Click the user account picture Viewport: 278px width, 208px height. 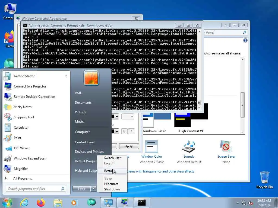tap(91, 78)
